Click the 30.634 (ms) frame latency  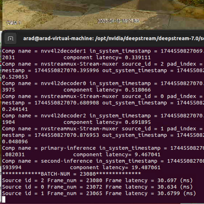click(175, 187)
